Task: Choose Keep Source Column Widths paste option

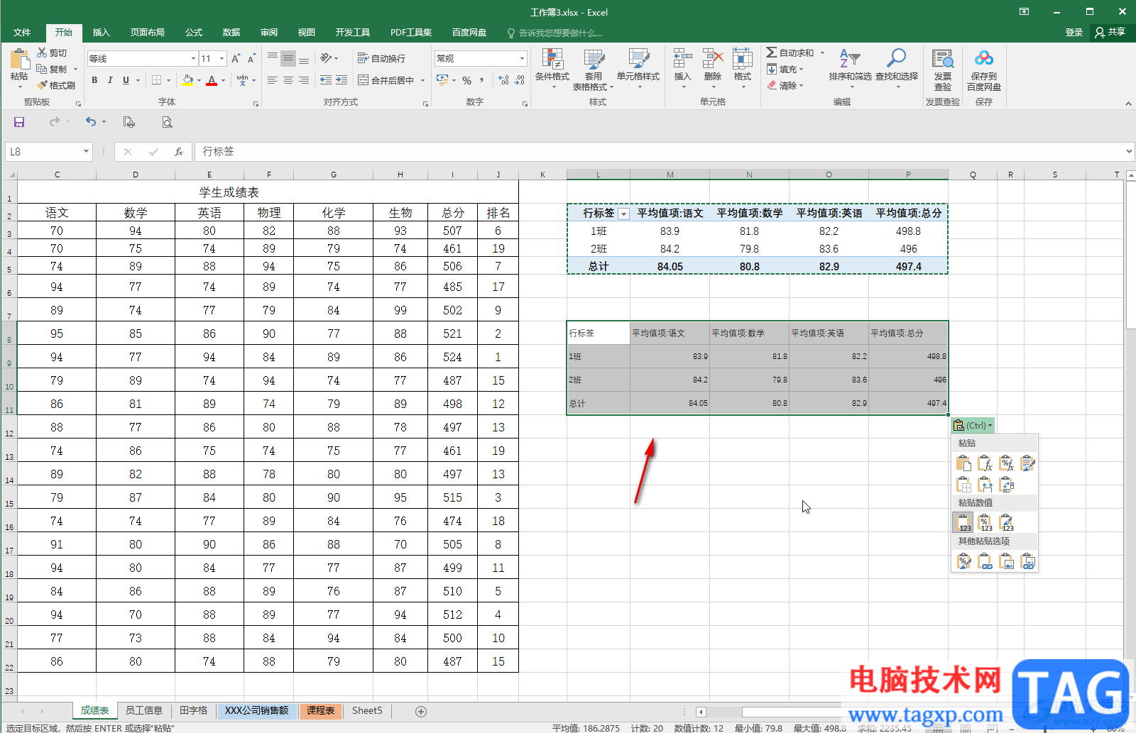Action: [985, 485]
